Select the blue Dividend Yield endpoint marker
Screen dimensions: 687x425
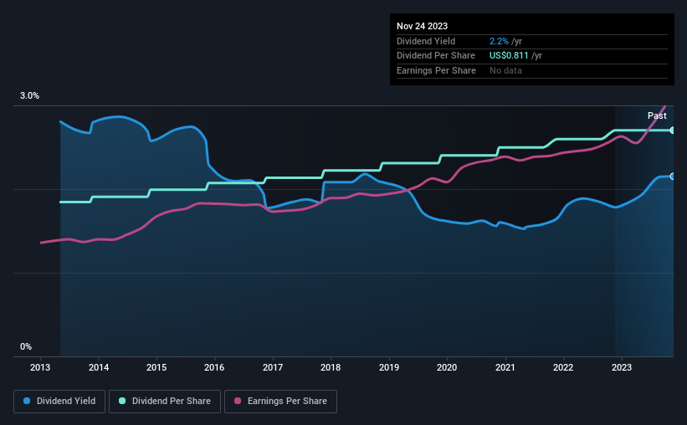click(673, 177)
